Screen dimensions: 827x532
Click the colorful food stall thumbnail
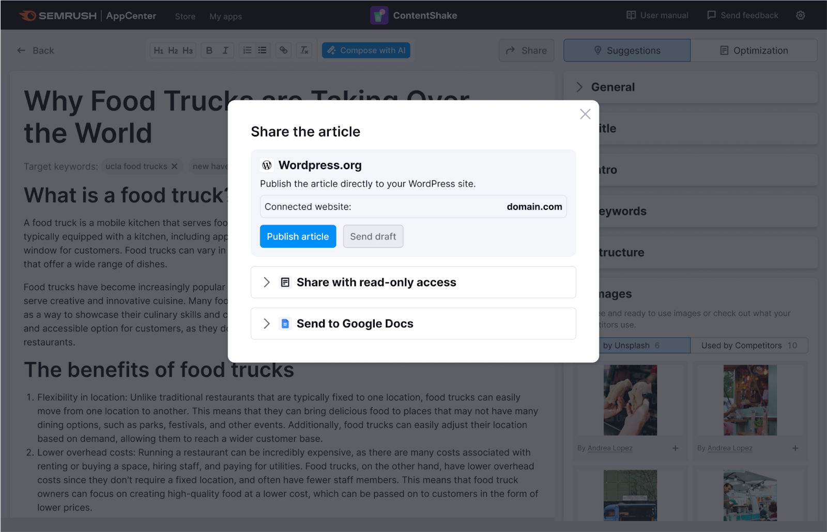click(750, 400)
